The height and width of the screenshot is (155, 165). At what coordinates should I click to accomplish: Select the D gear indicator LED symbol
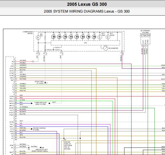(x=53, y=37)
